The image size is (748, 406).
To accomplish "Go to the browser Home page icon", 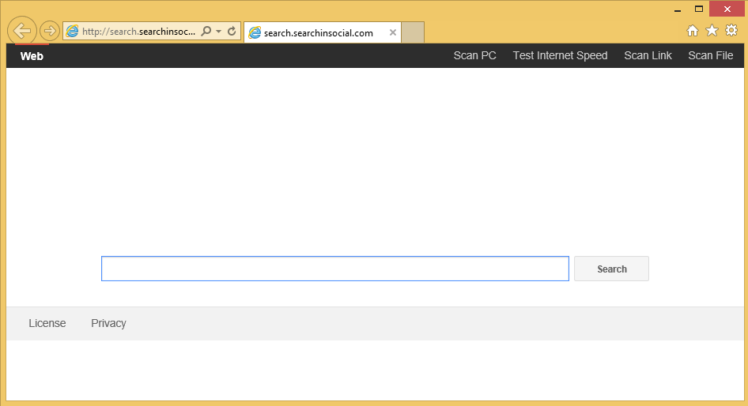I will coord(692,31).
